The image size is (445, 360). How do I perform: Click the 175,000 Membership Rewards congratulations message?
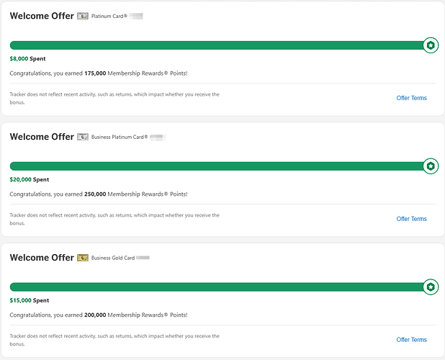99,73
